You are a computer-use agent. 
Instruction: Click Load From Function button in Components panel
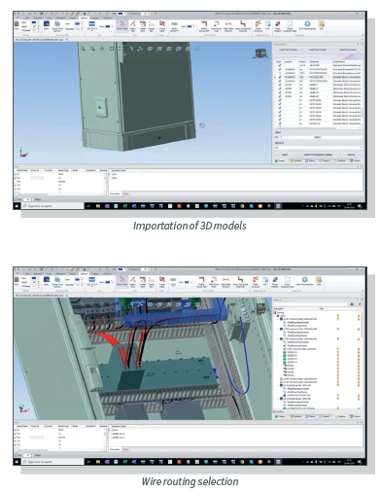pyautogui.click(x=289, y=50)
